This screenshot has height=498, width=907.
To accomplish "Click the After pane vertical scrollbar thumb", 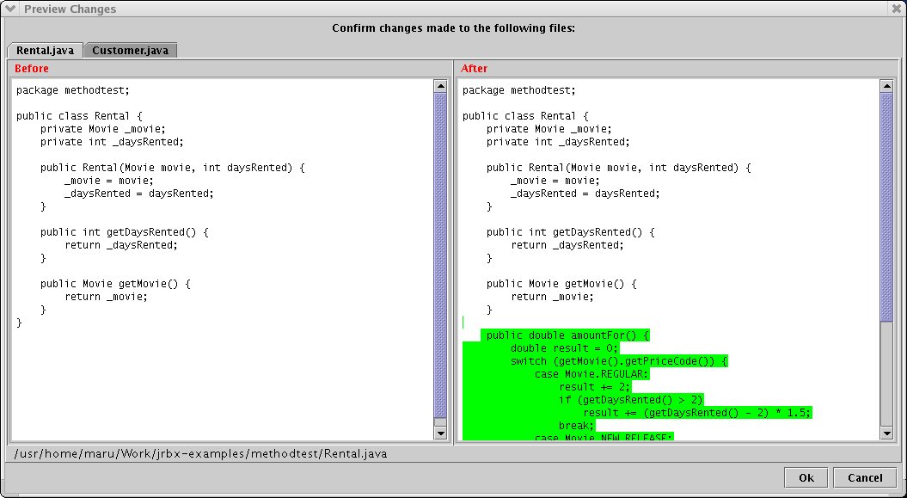I will click(886, 207).
